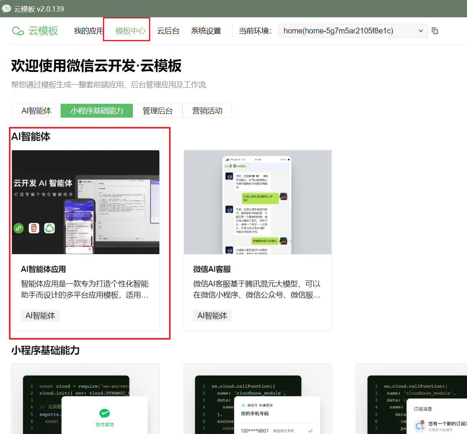
Task: Select the AI智能体 category tab
Action: coord(36,111)
